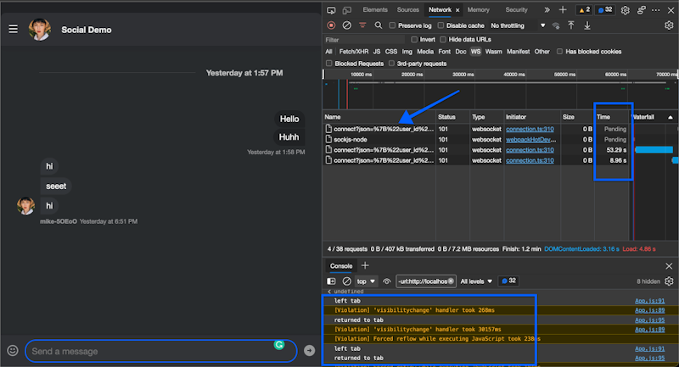Expand the All levels log filter
Screen dimensions: 679x367
(x=476, y=281)
